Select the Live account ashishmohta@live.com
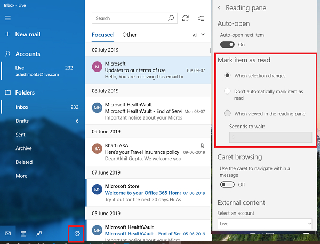The height and width of the screenshot is (244, 320). [x=43, y=71]
